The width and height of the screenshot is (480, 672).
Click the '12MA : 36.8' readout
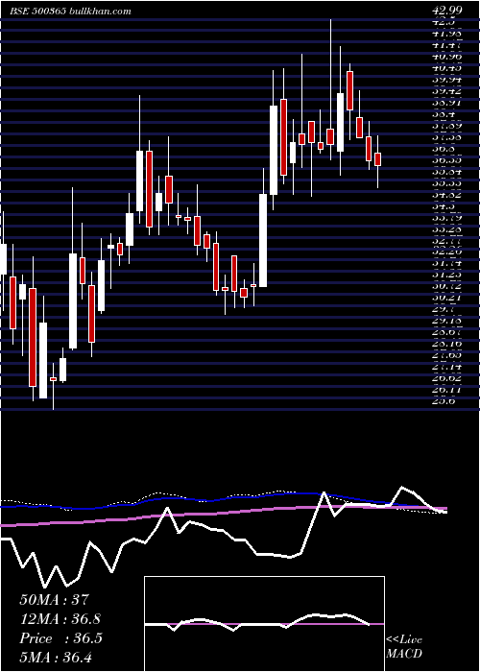tap(60, 619)
